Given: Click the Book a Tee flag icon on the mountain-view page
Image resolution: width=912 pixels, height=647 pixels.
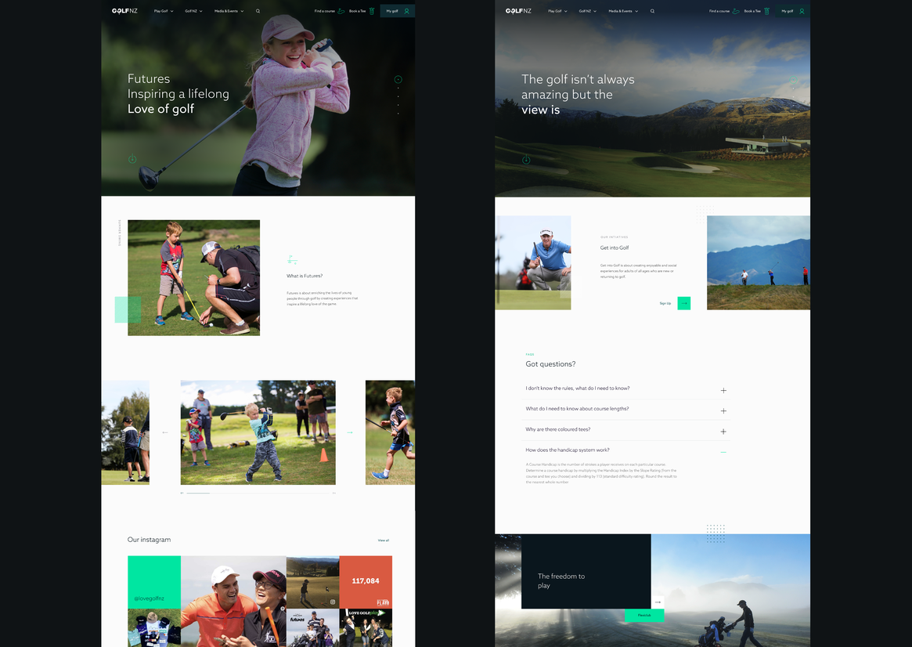Looking at the screenshot, I should click(x=766, y=12).
